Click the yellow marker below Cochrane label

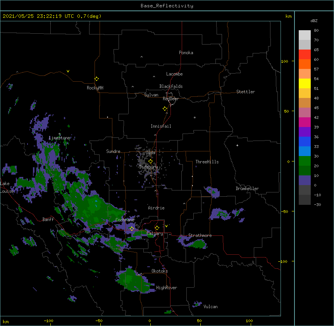132,228
